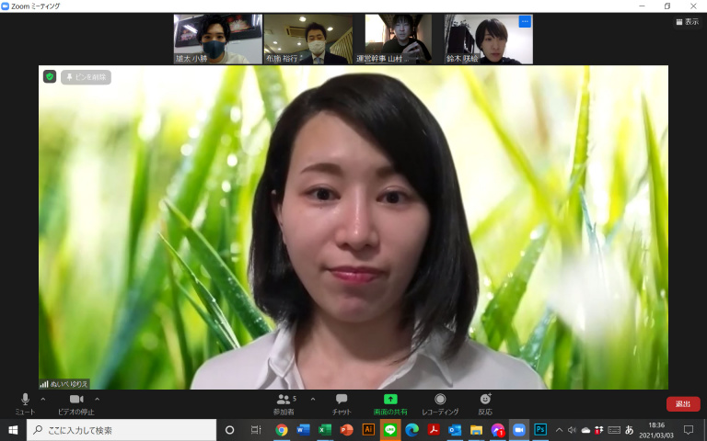This screenshot has height=441, width=707.
Task: Click the ピンを削除 remove pin button
Action: click(86, 77)
